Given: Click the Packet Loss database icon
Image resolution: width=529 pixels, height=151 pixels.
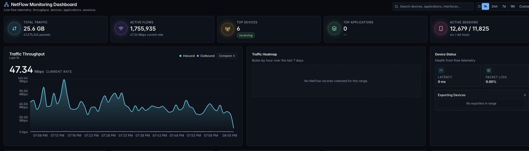Looking at the screenshot, I should [489, 70].
